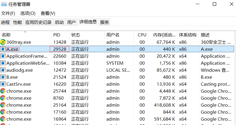Click the A.exe process icon

(3, 49)
